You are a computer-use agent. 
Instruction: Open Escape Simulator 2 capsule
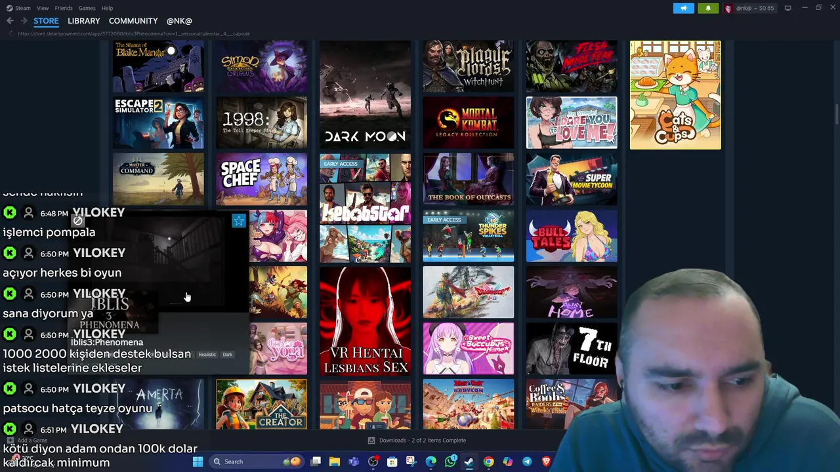[158, 123]
